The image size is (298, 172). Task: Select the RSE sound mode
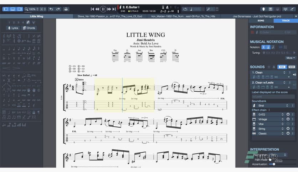click(282, 67)
